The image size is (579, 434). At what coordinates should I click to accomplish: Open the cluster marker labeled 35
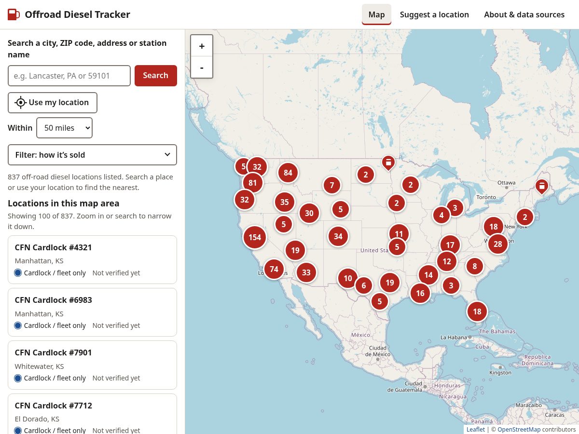point(285,202)
